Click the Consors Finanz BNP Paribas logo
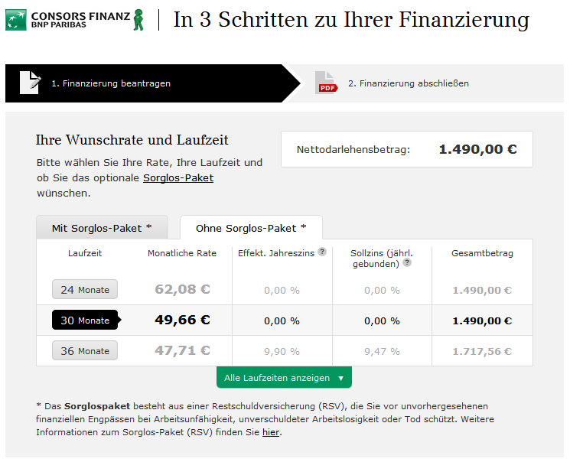The image size is (570, 462). click(x=67, y=19)
